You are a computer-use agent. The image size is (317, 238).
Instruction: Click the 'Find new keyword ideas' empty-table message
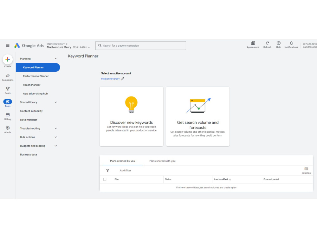[x=206, y=188]
